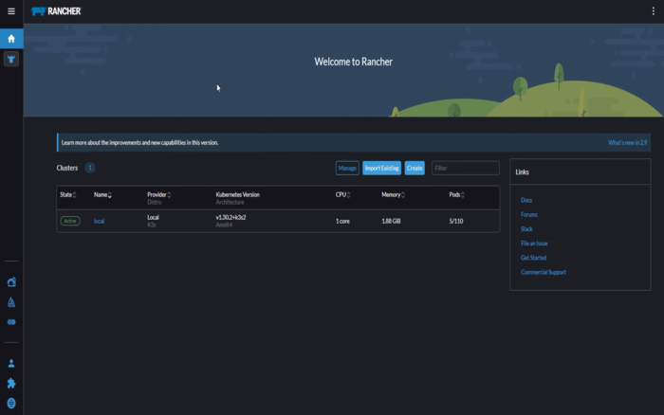The image size is (664, 415).
Task: Click the 1 core CPU value
Action: tap(342, 221)
